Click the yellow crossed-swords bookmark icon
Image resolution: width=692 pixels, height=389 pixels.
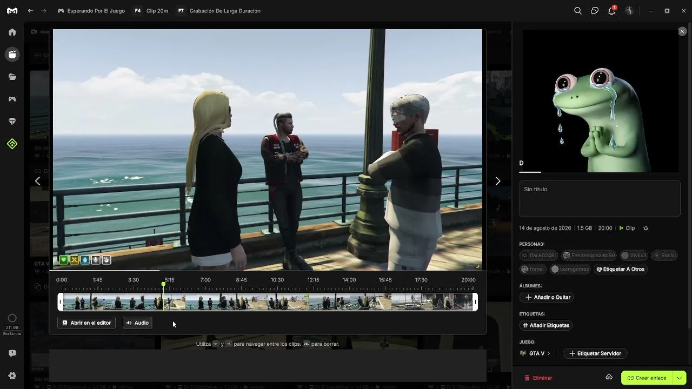coord(75,260)
